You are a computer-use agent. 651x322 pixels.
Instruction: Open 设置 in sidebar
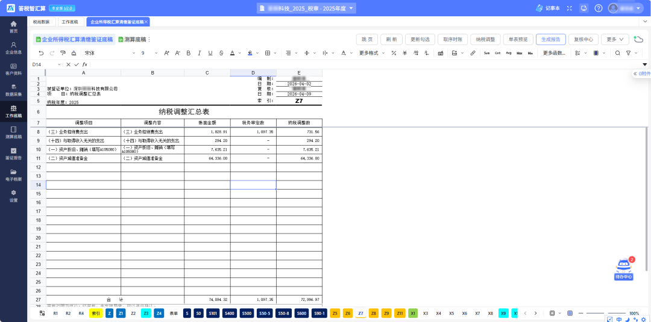(x=14, y=196)
